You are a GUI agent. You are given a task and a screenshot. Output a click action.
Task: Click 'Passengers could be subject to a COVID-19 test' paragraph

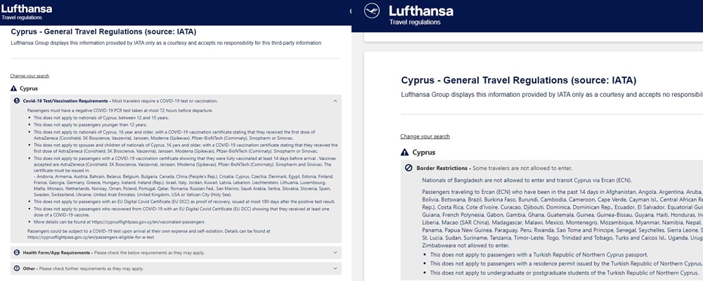[x=149, y=234]
